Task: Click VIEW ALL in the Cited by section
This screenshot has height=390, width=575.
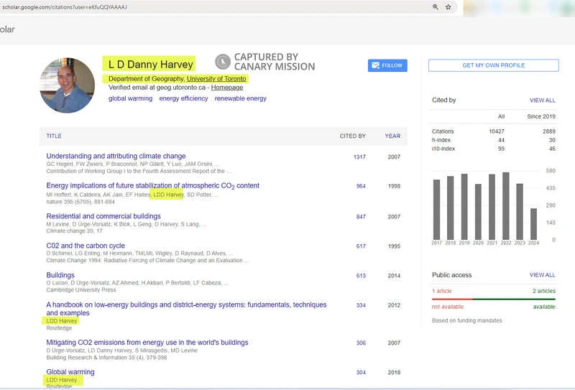Action: (x=542, y=101)
